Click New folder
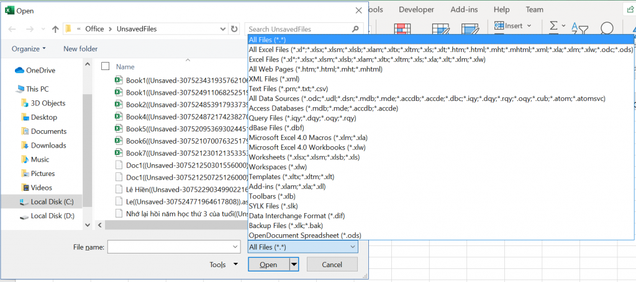Screen dimensions: 636x282 pyautogui.click(x=80, y=49)
